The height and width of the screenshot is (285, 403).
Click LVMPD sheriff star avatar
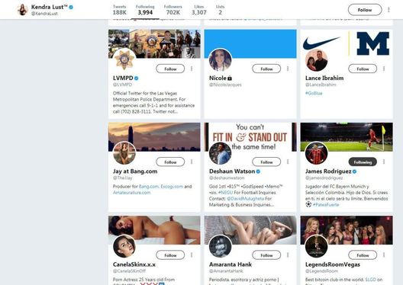point(124,59)
